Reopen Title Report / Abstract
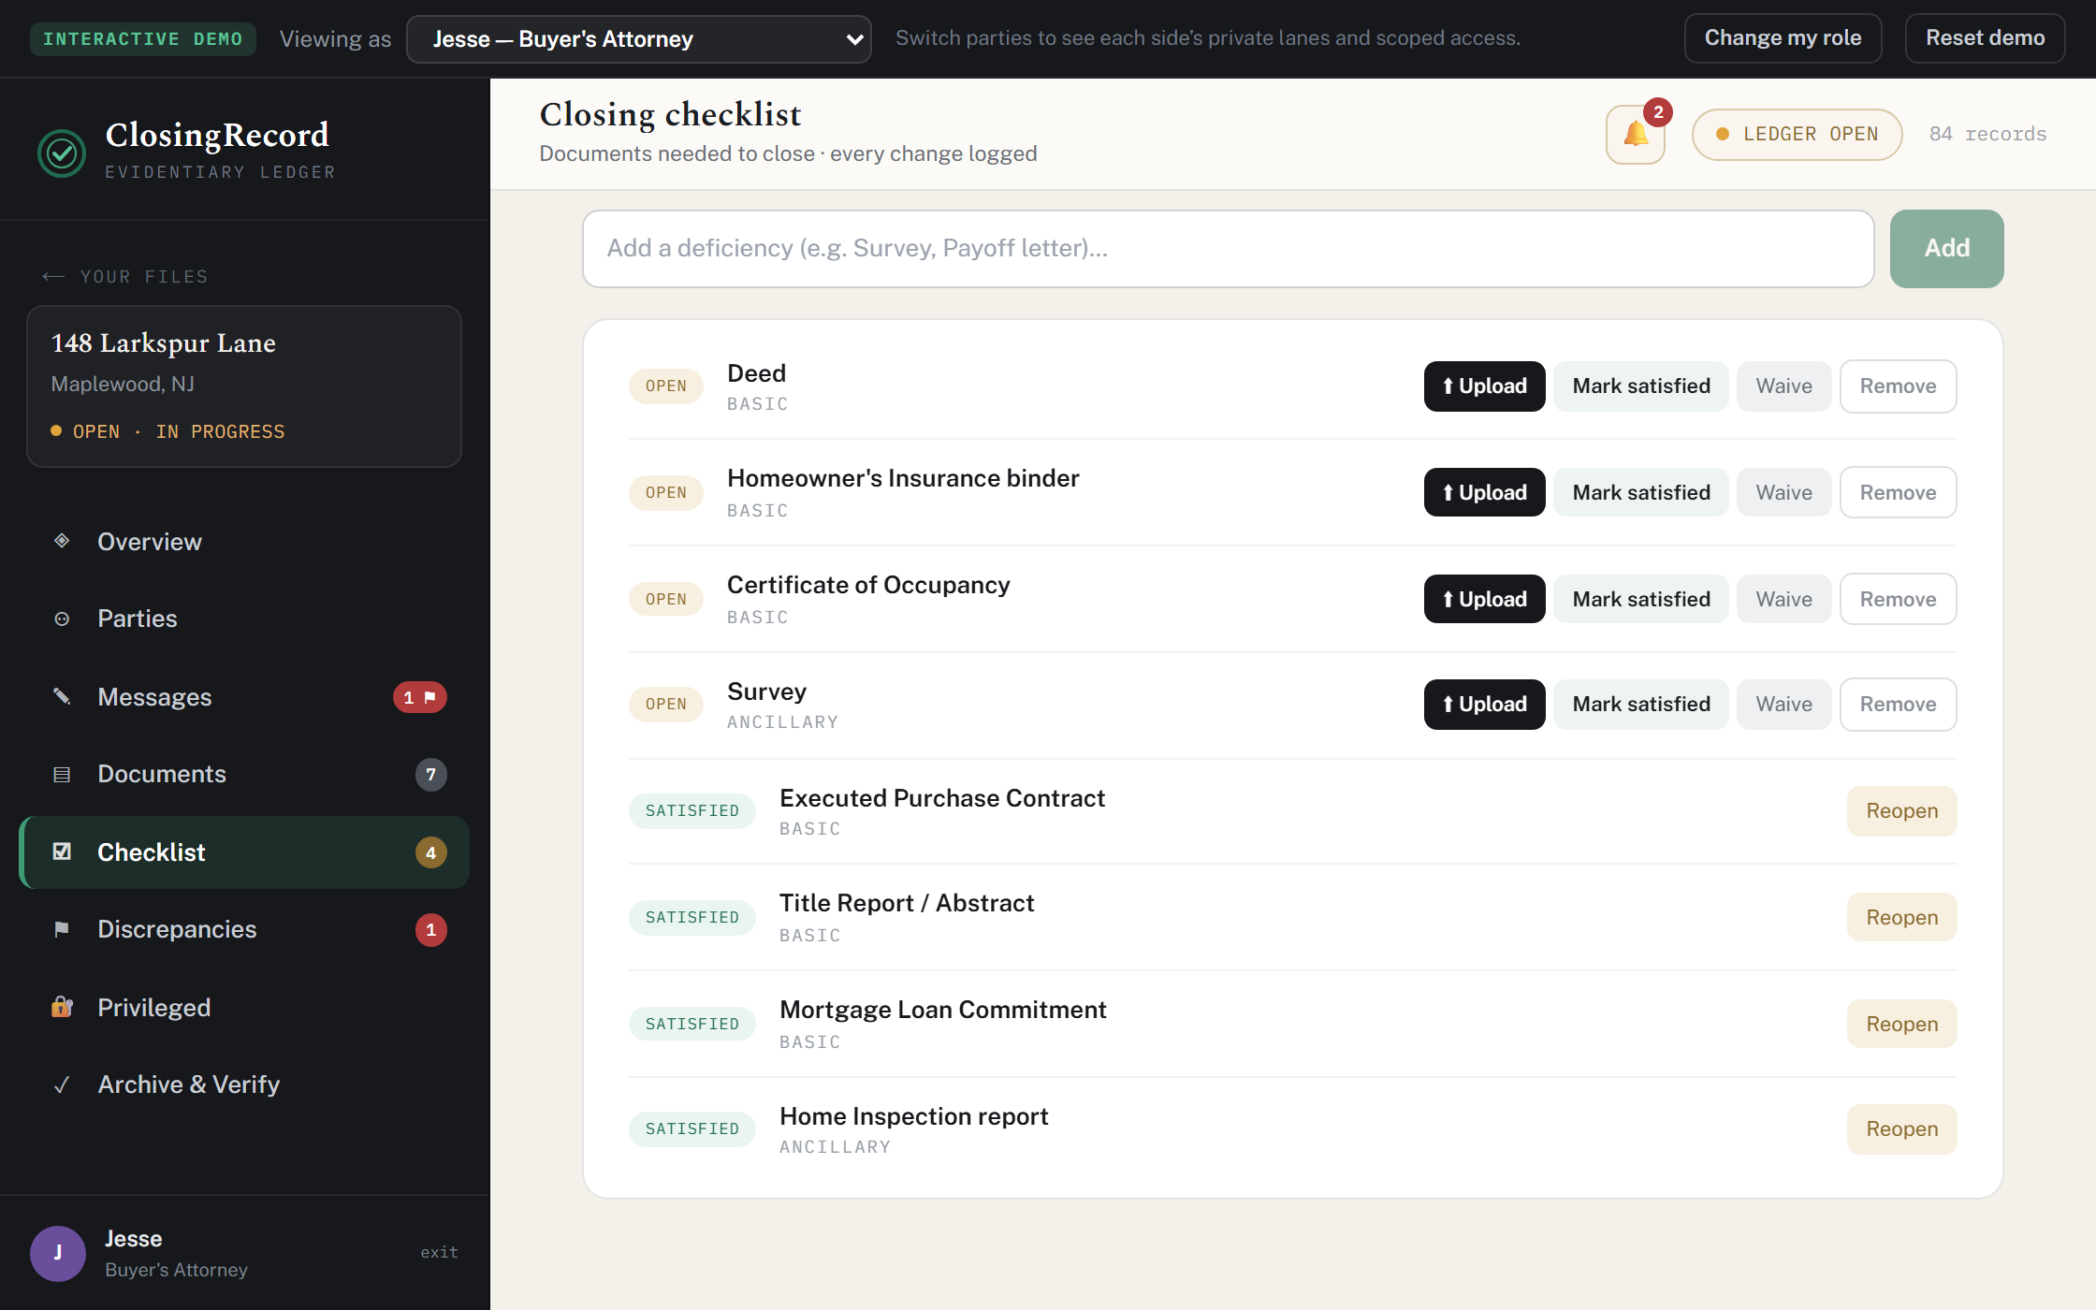Screen dimensions: 2096x1310 [x=1901, y=918]
